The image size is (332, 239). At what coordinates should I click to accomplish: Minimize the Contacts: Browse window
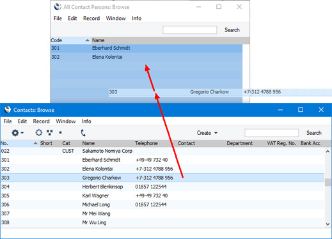click(280, 110)
